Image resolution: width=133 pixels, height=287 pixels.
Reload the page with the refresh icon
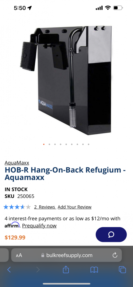pos(115,255)
